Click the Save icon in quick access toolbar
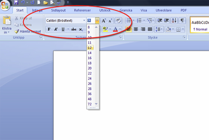 pyautogui.click(x=16, y=2)
